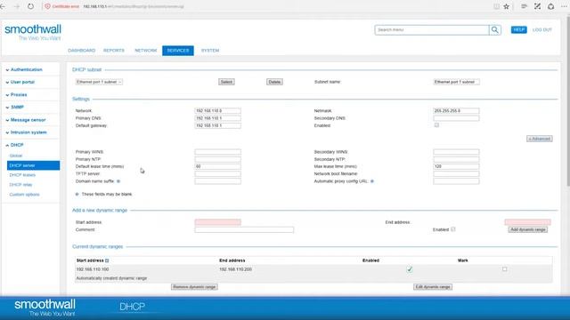
Task: Reload the page with the refresh icon
Action: (30, 6)
